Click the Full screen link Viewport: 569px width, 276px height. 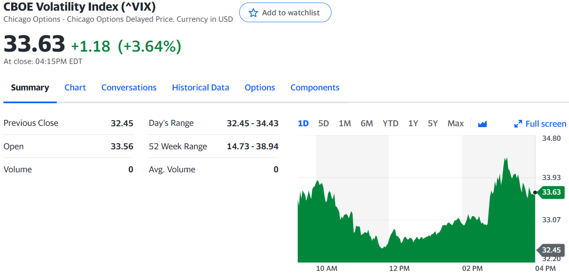pyautogui.click(x=546, y=124)
